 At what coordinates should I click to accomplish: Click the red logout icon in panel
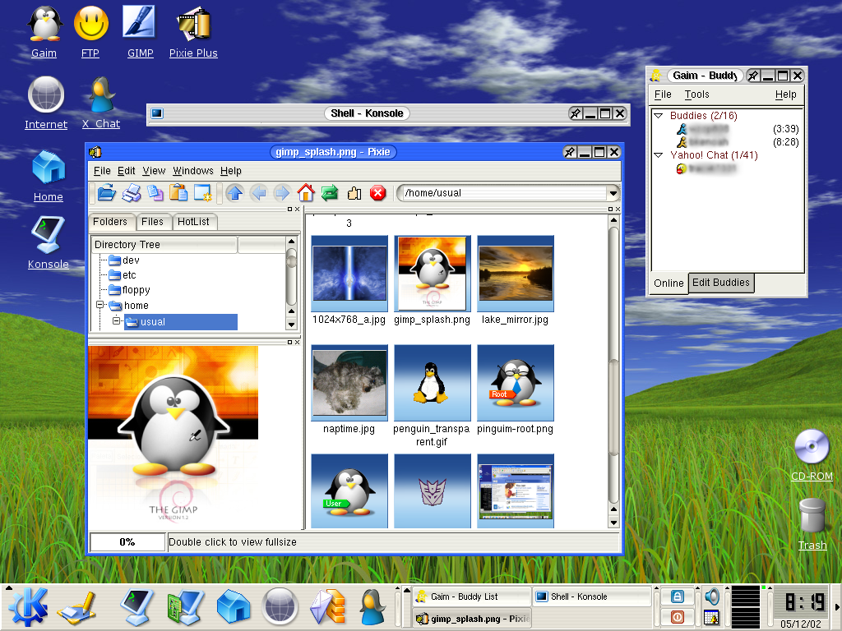(678, 617)
